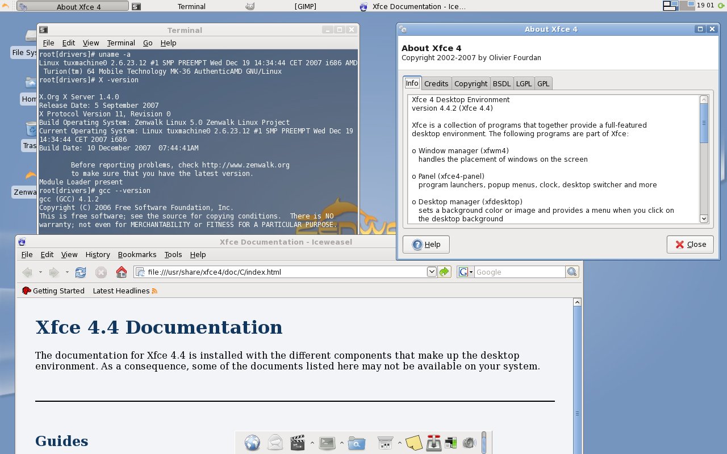This screenshot has width=727, height=454.
Task: Click the Stop loading button in Iceweasel
Action: point(101,272)
